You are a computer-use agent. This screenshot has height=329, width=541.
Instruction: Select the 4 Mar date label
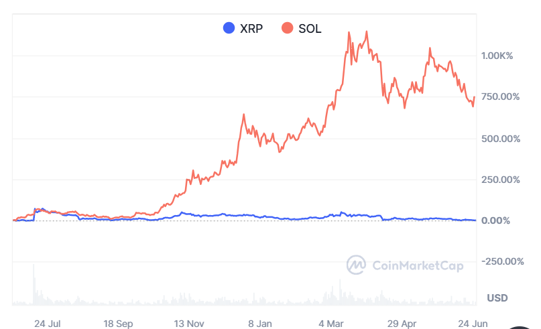click(330, 323)
